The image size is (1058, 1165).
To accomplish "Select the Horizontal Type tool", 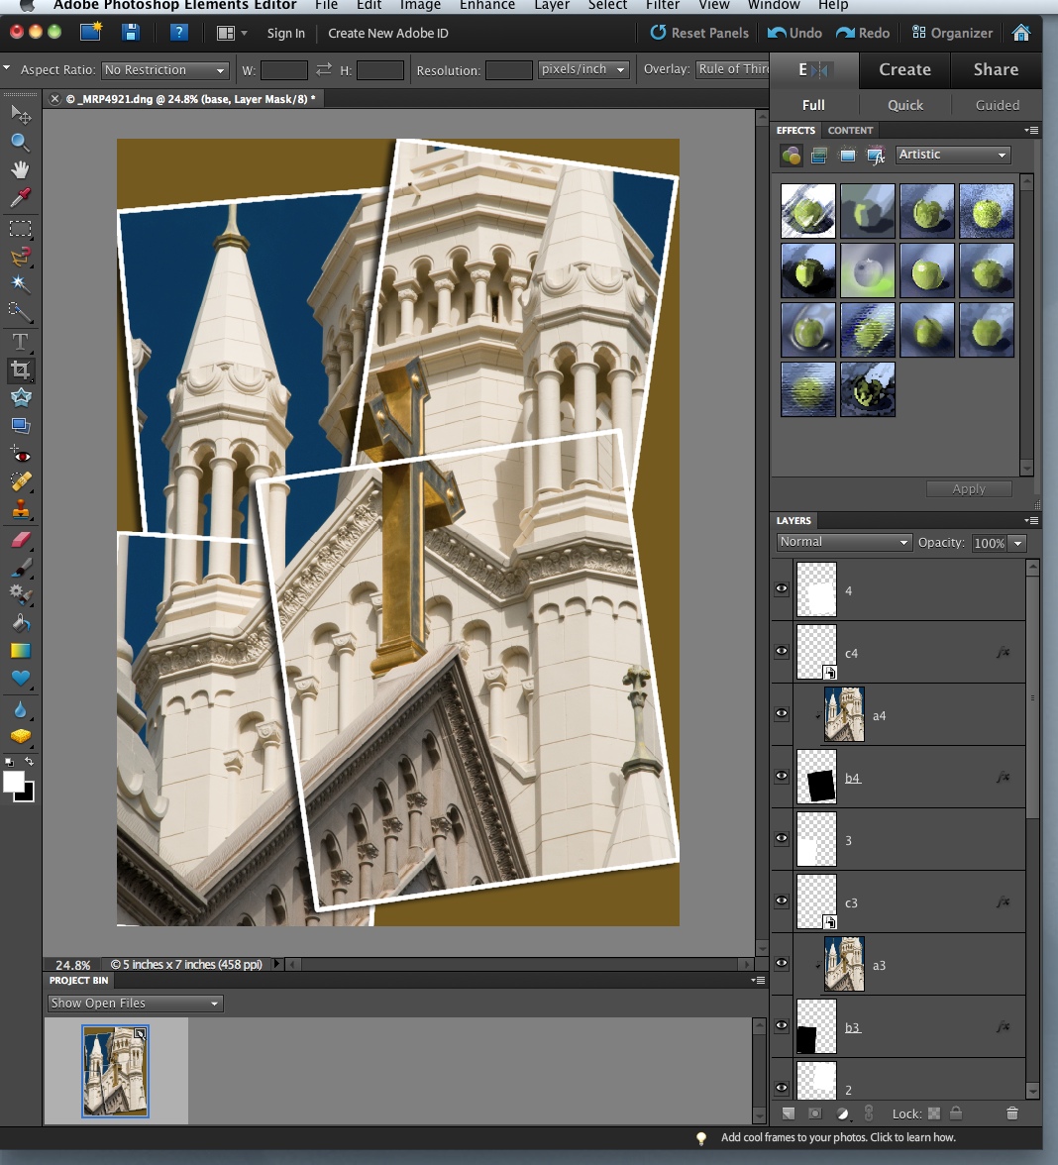I will [x=20, y=342].
